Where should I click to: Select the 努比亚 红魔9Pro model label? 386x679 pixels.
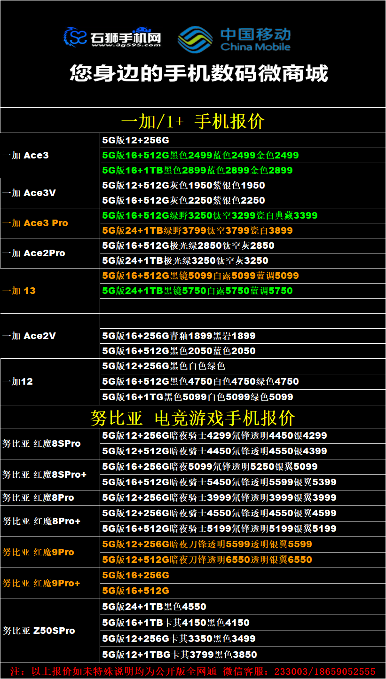[38, 552]
